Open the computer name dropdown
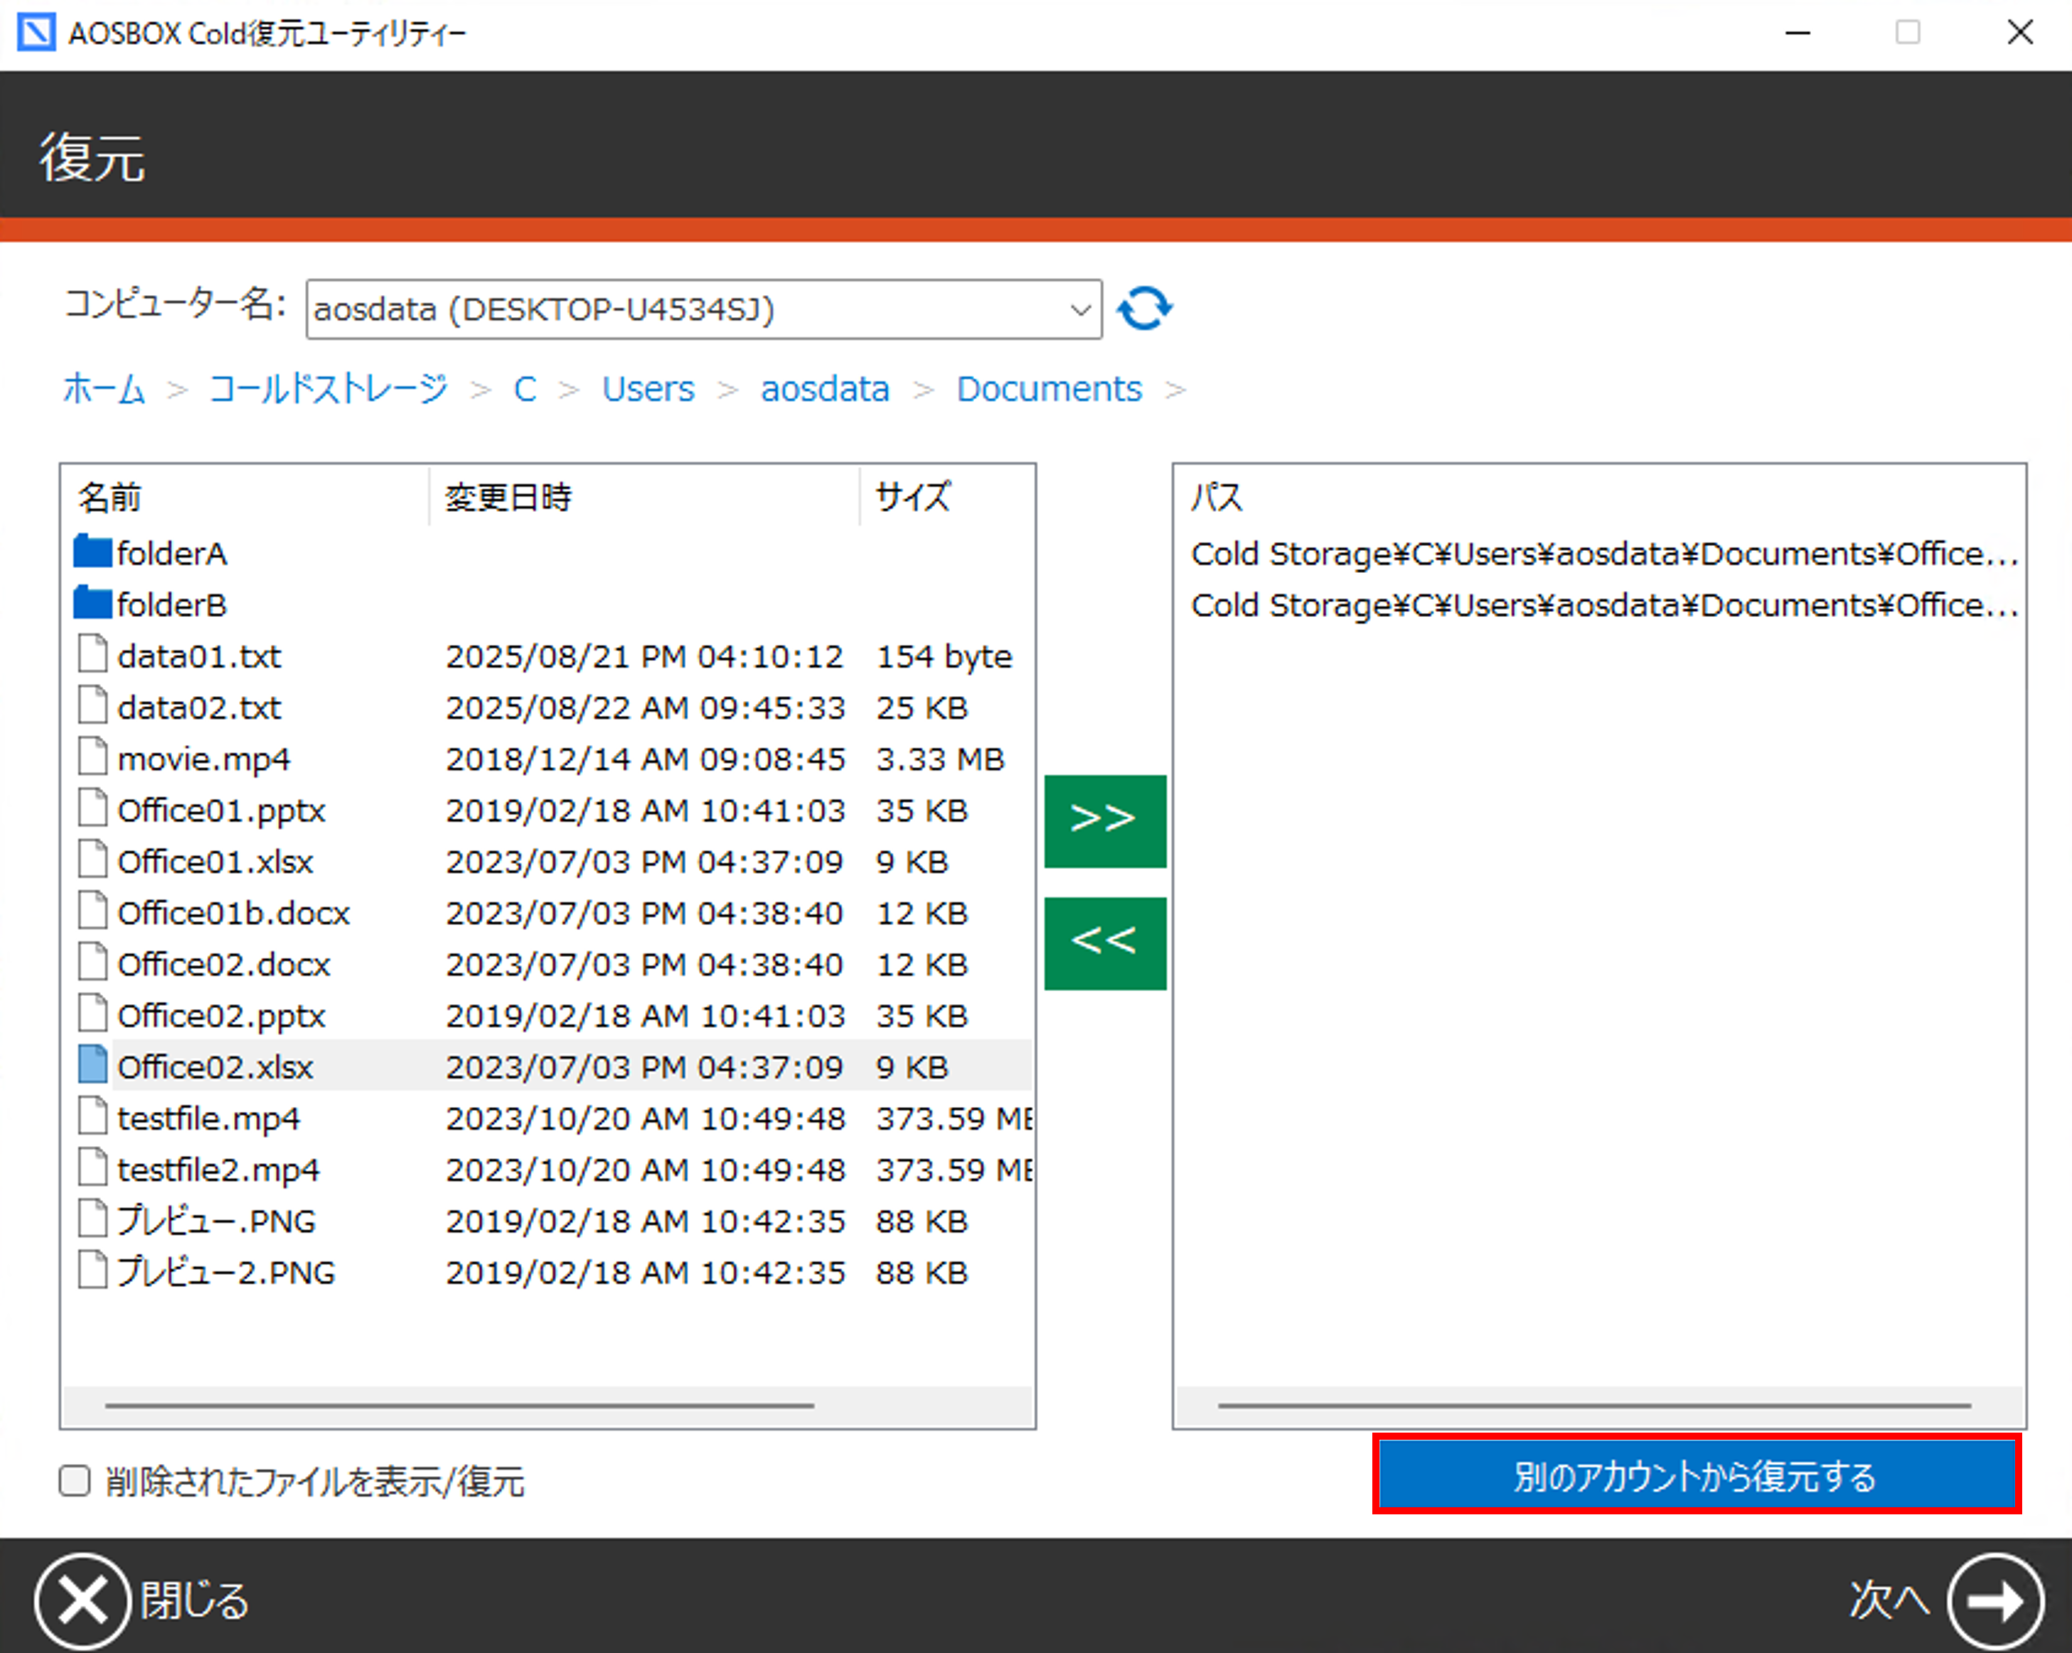 coord(1080,309)
